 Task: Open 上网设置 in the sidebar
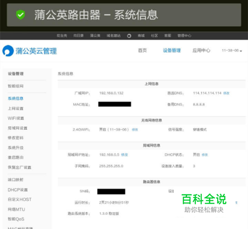point(16,109)
